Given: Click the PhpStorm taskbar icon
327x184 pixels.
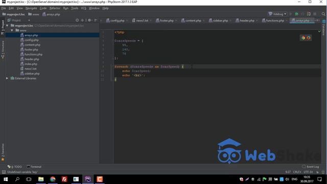Looking at the screenshot, I should pyautogui.click(x=88, y=179).
